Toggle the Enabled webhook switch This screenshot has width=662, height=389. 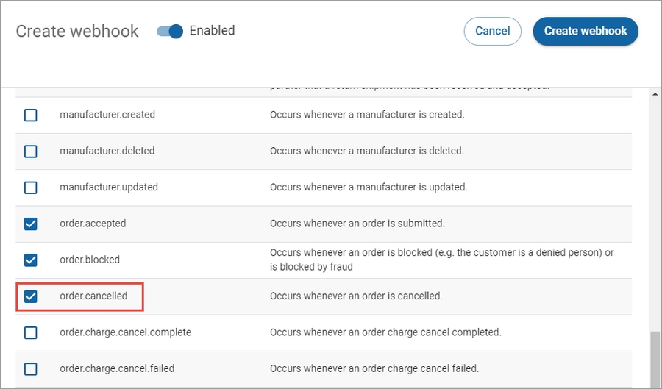171,32
